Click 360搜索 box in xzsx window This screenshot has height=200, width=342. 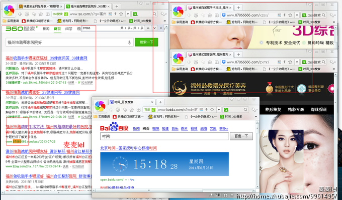point(314,15)
